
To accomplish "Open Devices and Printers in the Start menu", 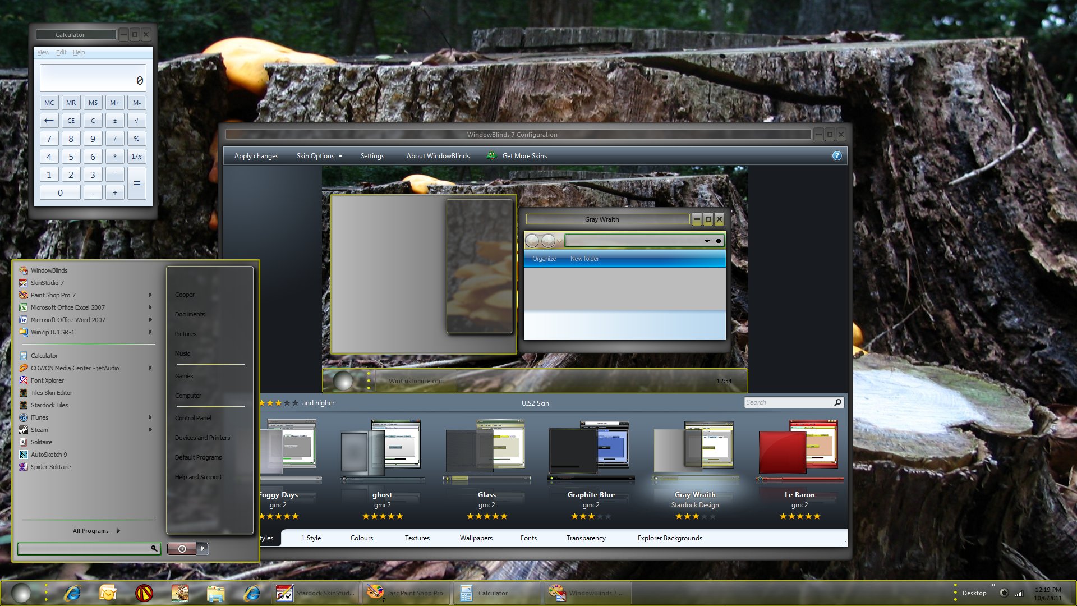I will point(202,438).
